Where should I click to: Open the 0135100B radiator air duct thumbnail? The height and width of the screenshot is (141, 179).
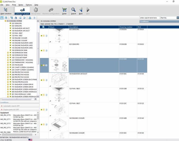(x=59, y=65)
